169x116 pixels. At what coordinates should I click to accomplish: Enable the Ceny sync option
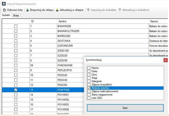tap(89, 74)
